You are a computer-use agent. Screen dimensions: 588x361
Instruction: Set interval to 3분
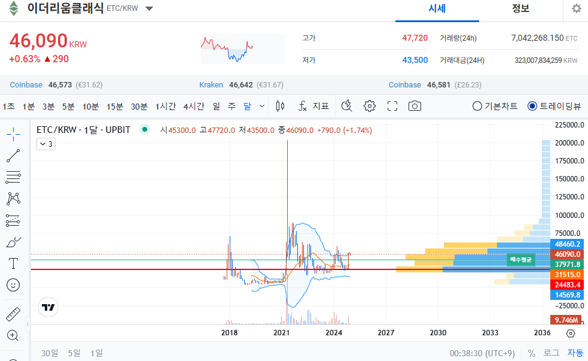click(x=48, y=107)
